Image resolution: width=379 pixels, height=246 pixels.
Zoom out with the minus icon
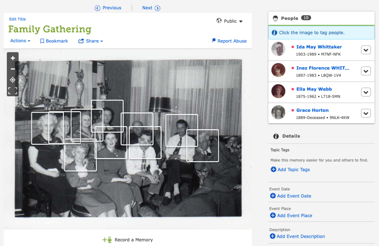13,69
